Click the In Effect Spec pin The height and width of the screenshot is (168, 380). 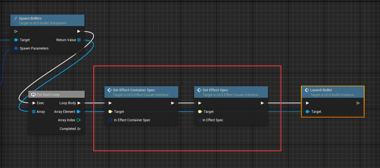[200, 120]
